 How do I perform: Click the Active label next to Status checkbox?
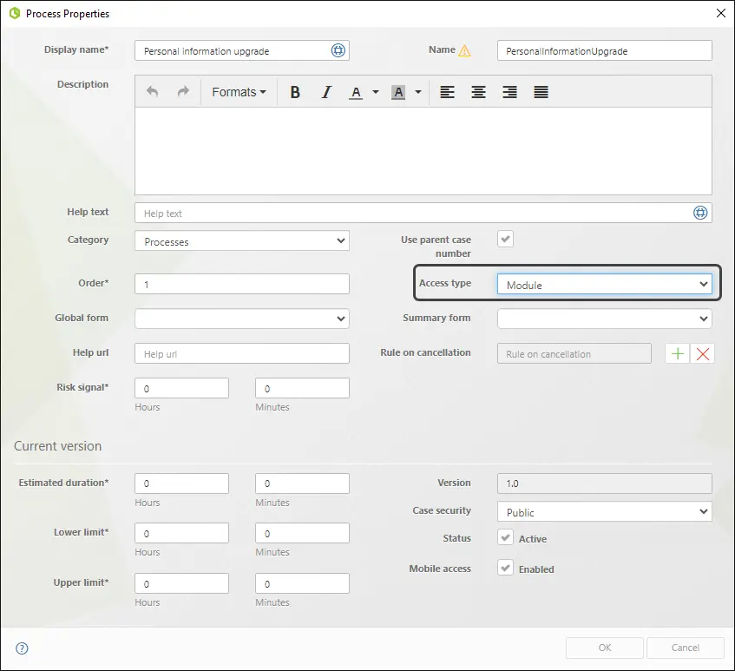click(x=533, y=539)
